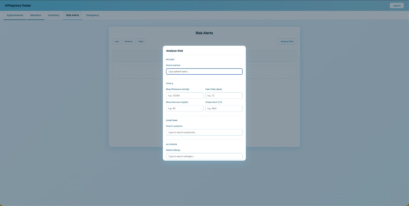Click the Blood Pressure input field
This screenshot has height=206, width=409.
185,96
